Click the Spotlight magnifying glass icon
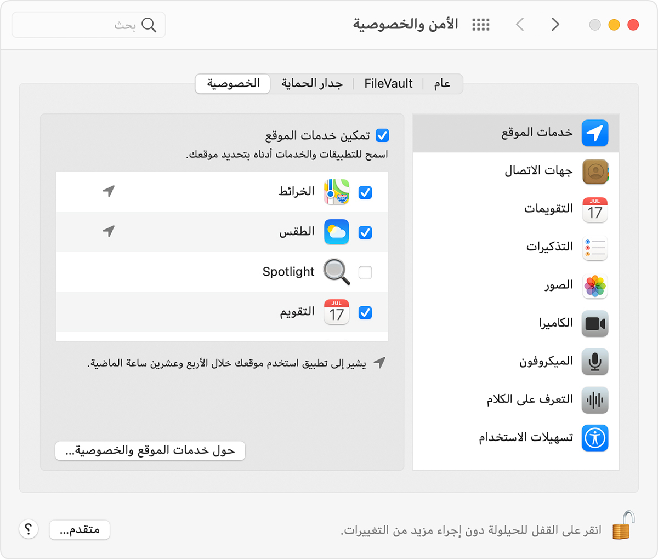 pyautogui.click(x=337, y=272)
